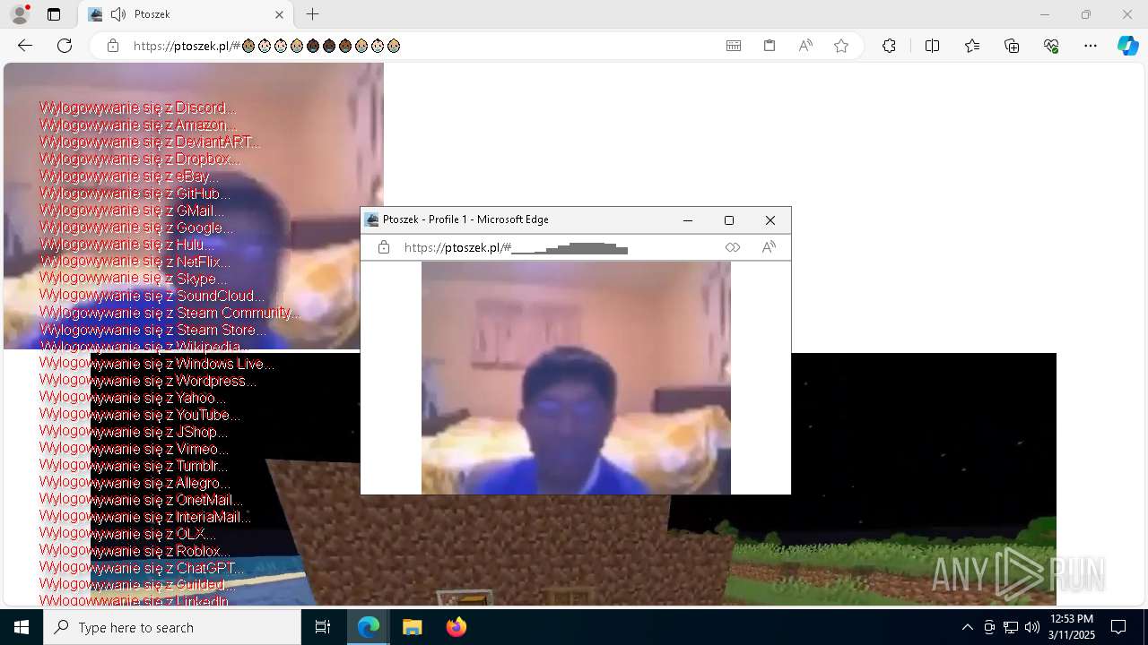Maximize the Ptoszek popup window
The image size is (1148, 645).
tap(729, 220)
